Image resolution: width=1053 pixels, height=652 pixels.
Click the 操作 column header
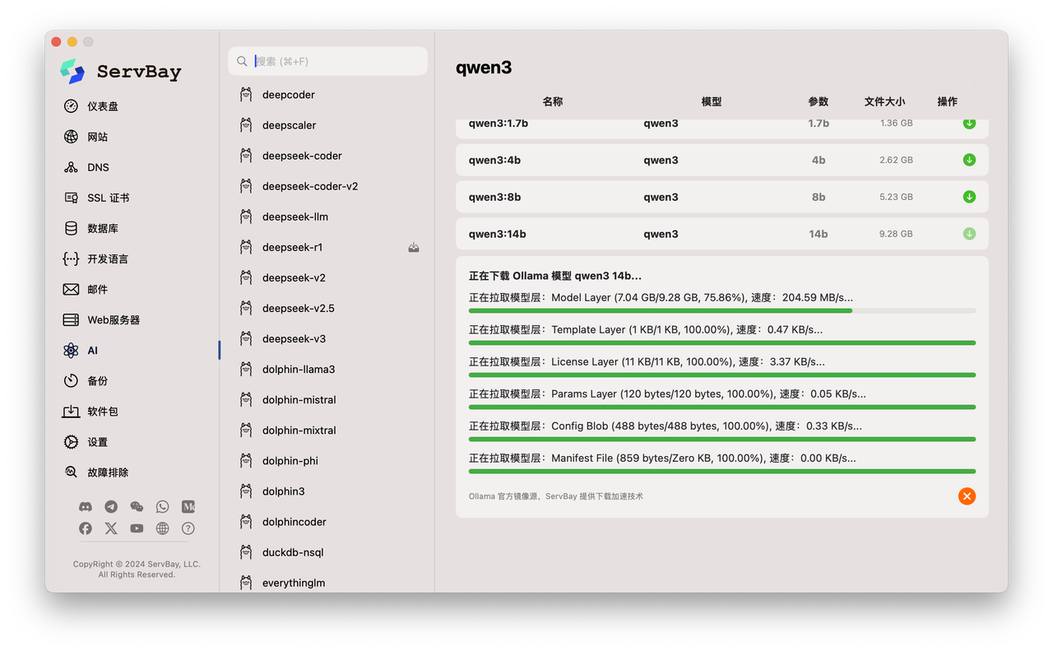[948, 101]
